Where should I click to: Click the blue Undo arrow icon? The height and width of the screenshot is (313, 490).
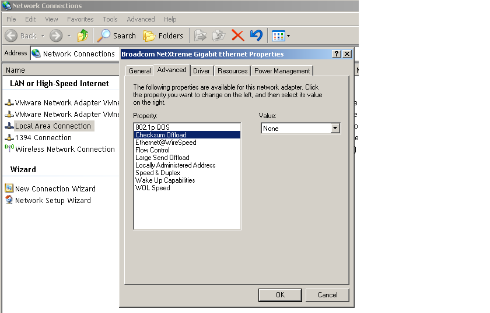point(257,35)
